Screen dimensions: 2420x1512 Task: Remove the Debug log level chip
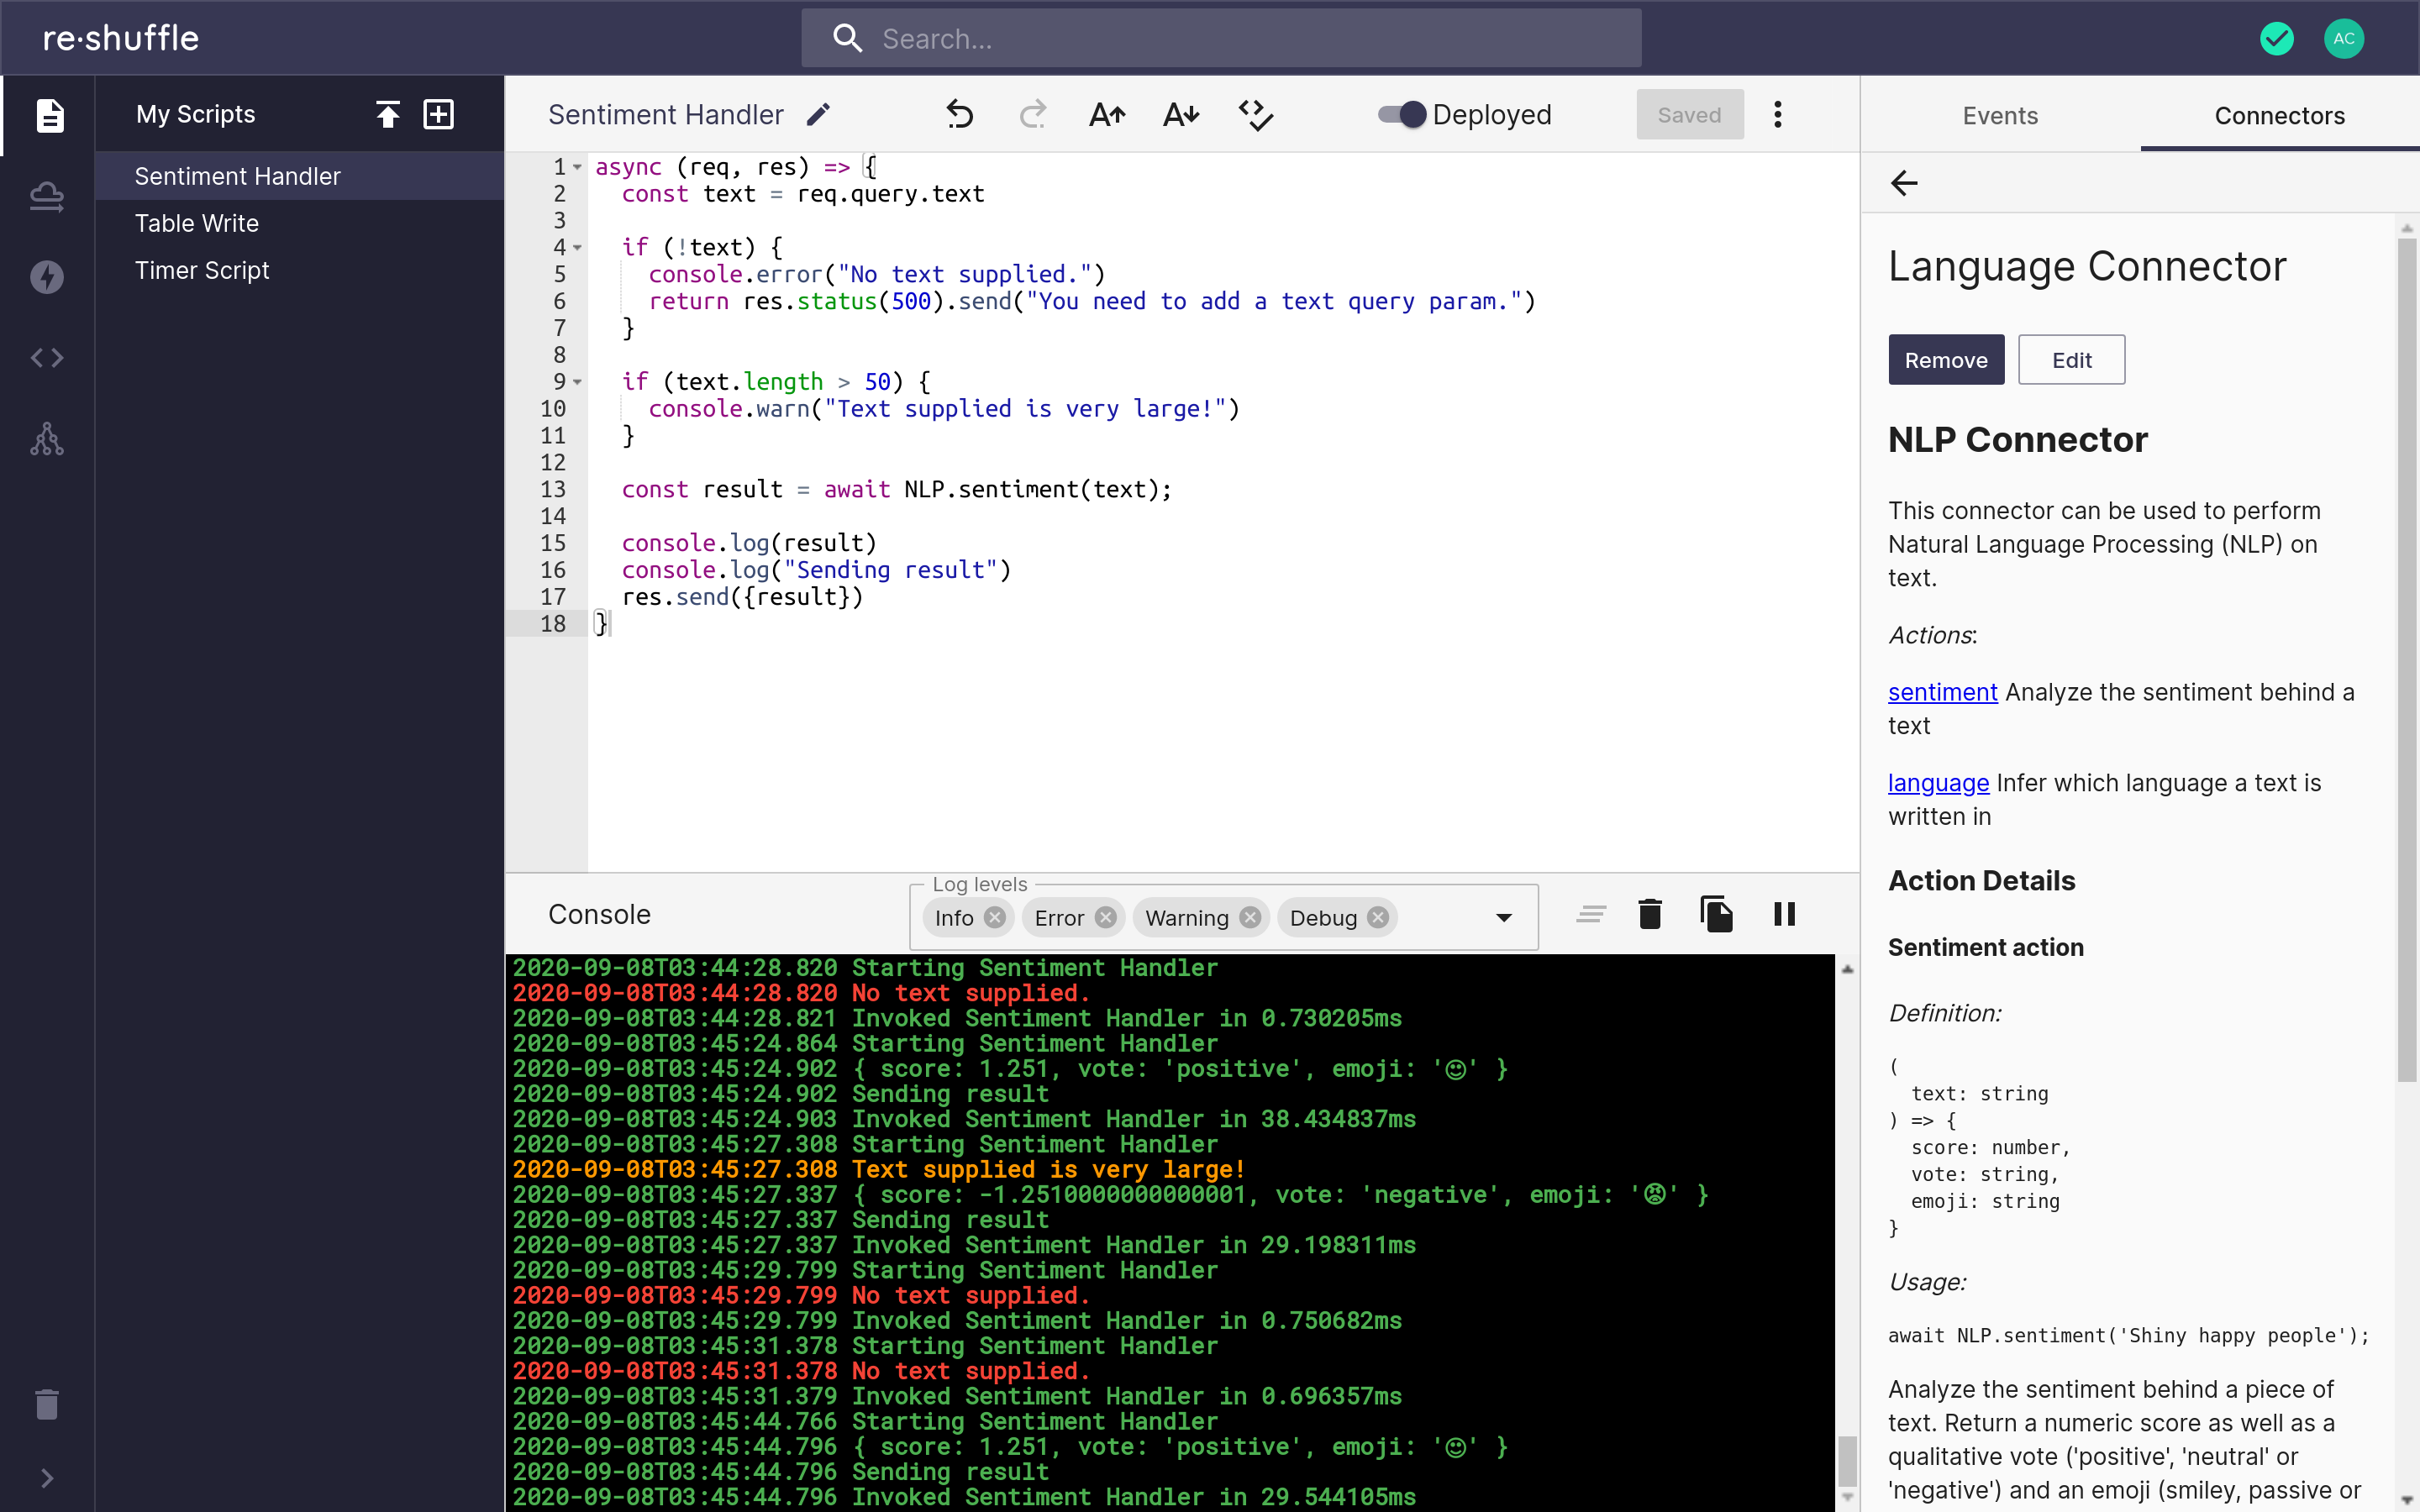tap(1378, 918)
